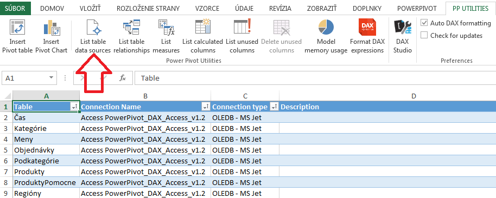This screenshot has height=198, width=496.
Task: Select the PP UTILITIES tab
Action: coord(470,9)
